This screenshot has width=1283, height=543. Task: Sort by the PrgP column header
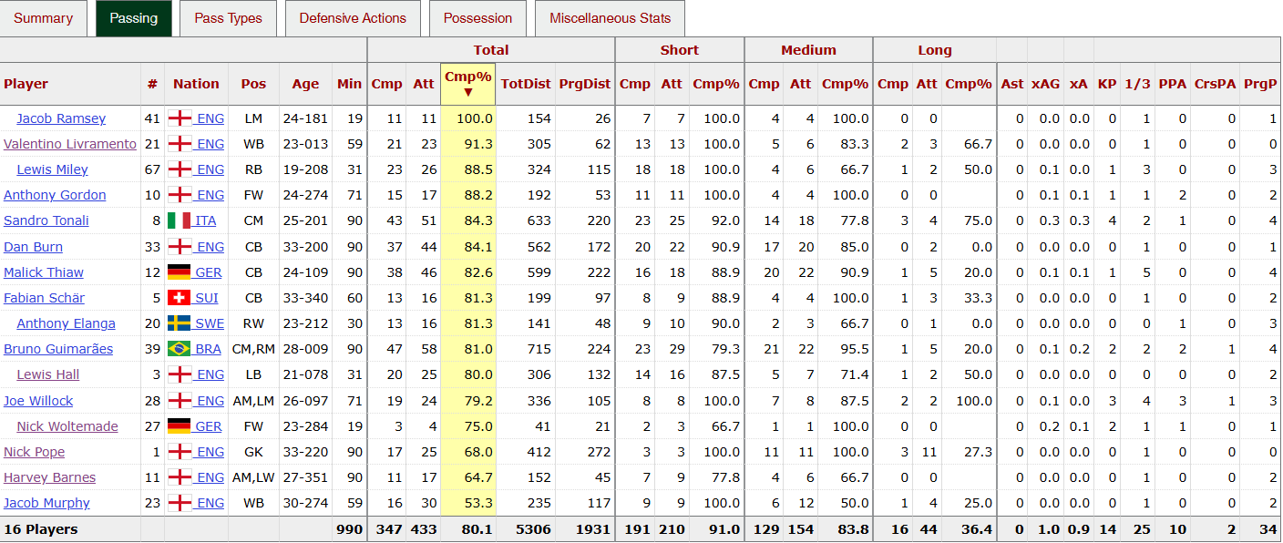tap(1260, 84)
